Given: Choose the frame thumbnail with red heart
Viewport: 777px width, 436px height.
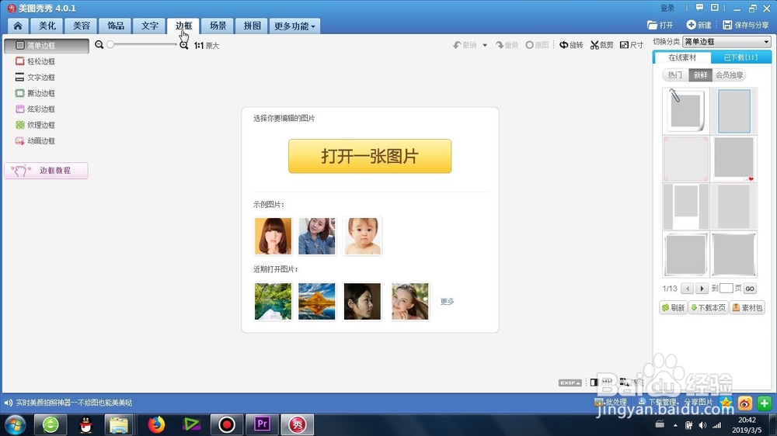Looking at the screenshot, I should (734, 159).
